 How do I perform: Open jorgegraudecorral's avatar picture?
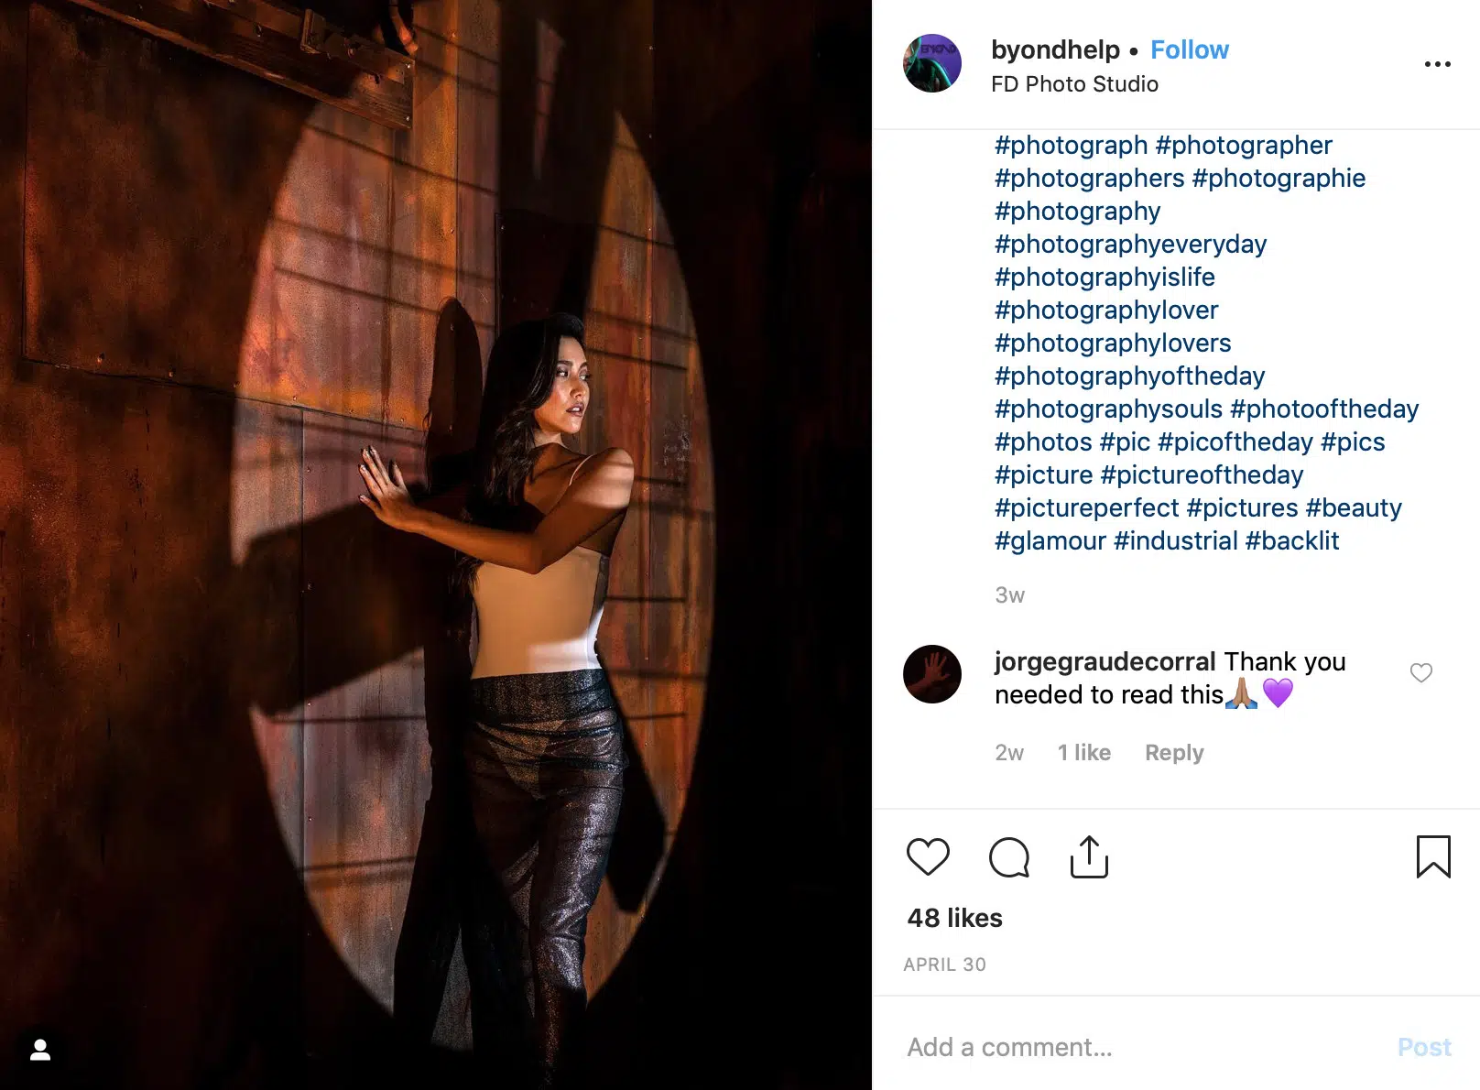click(x=932, y=674)
